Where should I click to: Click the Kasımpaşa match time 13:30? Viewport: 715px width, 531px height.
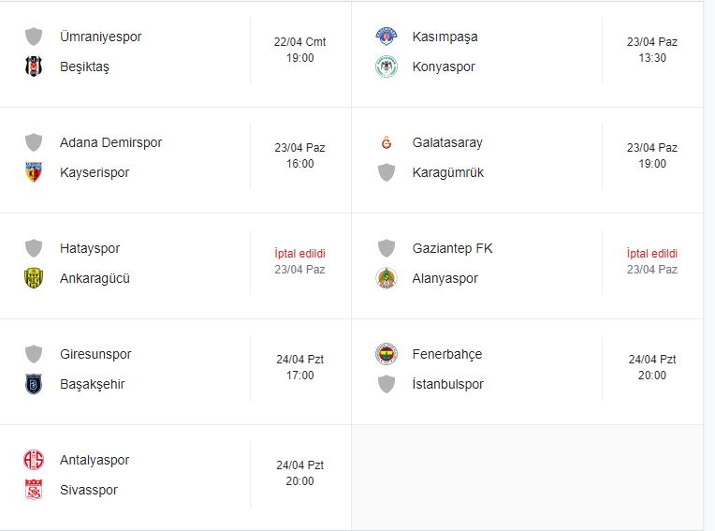click(x=651, y=58)
